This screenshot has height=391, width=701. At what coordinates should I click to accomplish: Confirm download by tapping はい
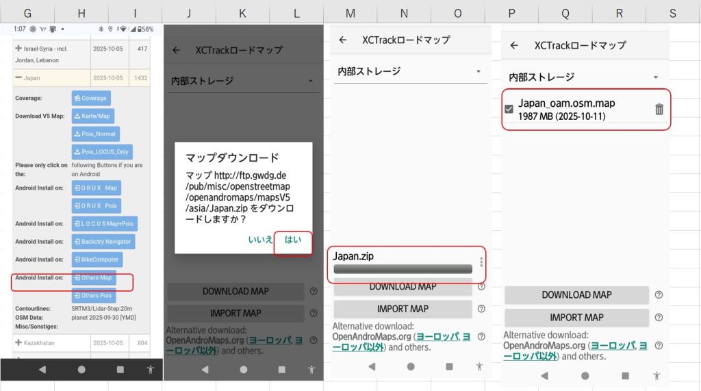click(x=293, y=240)
